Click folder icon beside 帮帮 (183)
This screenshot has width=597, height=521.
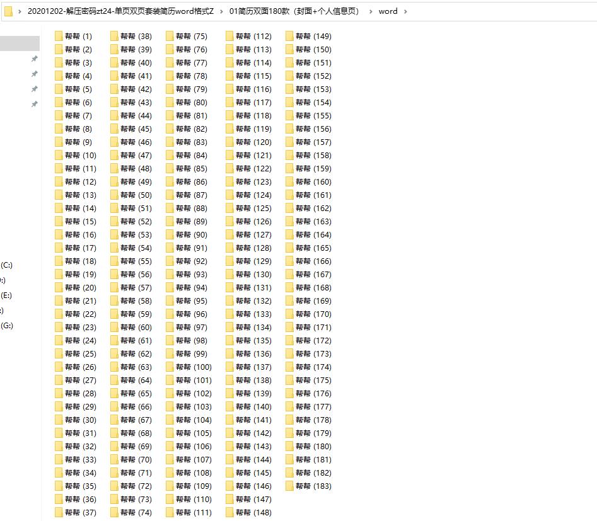point(289,486)
